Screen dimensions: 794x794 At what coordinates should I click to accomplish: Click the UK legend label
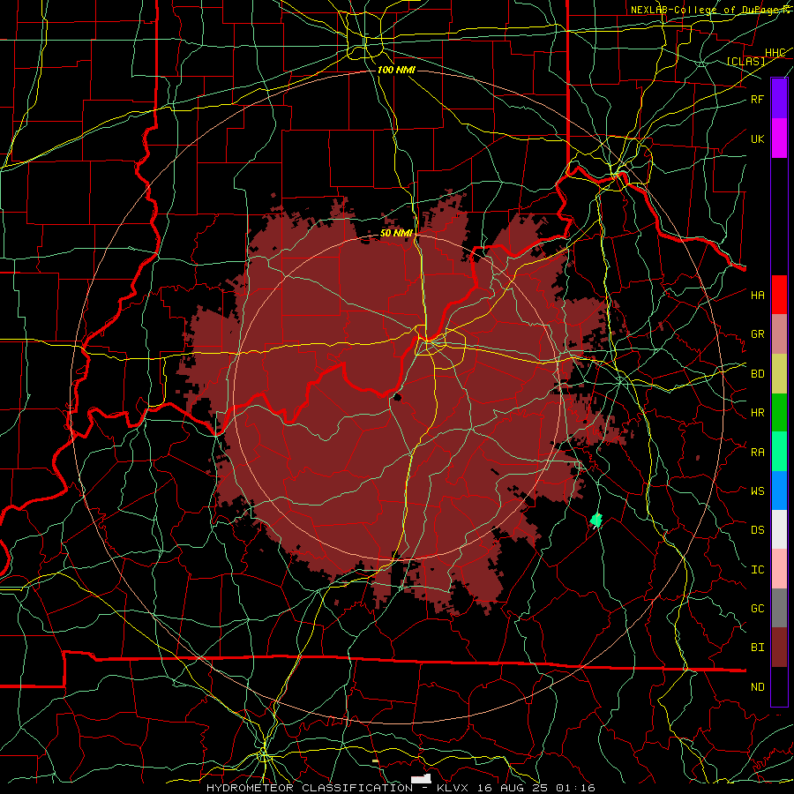(757, 139)
